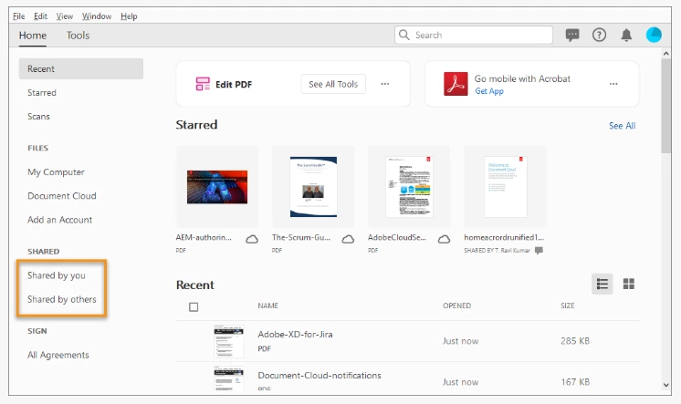Open All Agreements under Sign

58,355
